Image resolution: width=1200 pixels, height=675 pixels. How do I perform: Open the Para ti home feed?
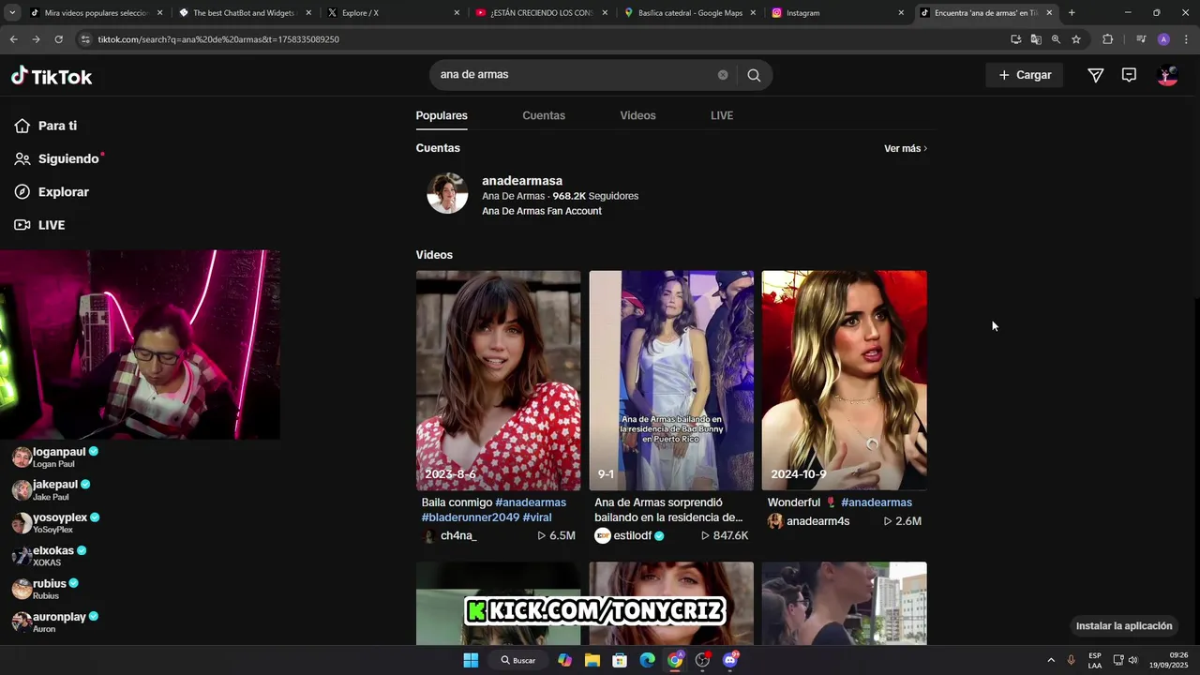[x=46, y=126]
